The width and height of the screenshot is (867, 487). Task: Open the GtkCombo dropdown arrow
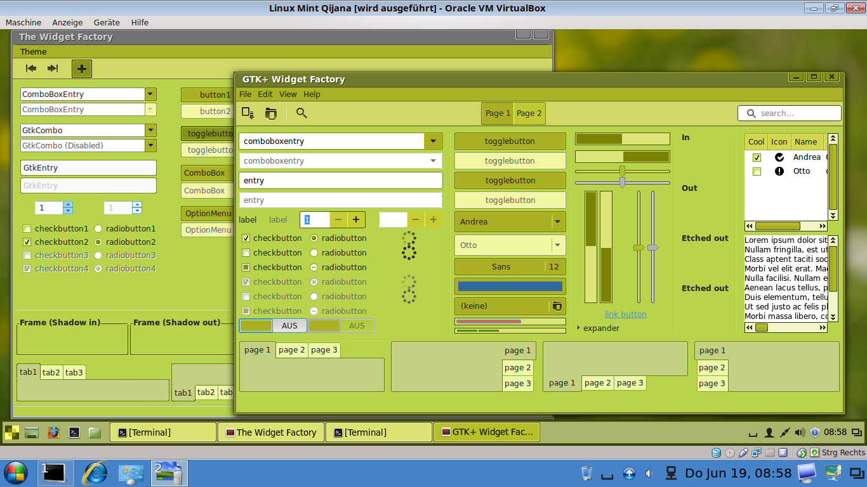pos(150,130)
